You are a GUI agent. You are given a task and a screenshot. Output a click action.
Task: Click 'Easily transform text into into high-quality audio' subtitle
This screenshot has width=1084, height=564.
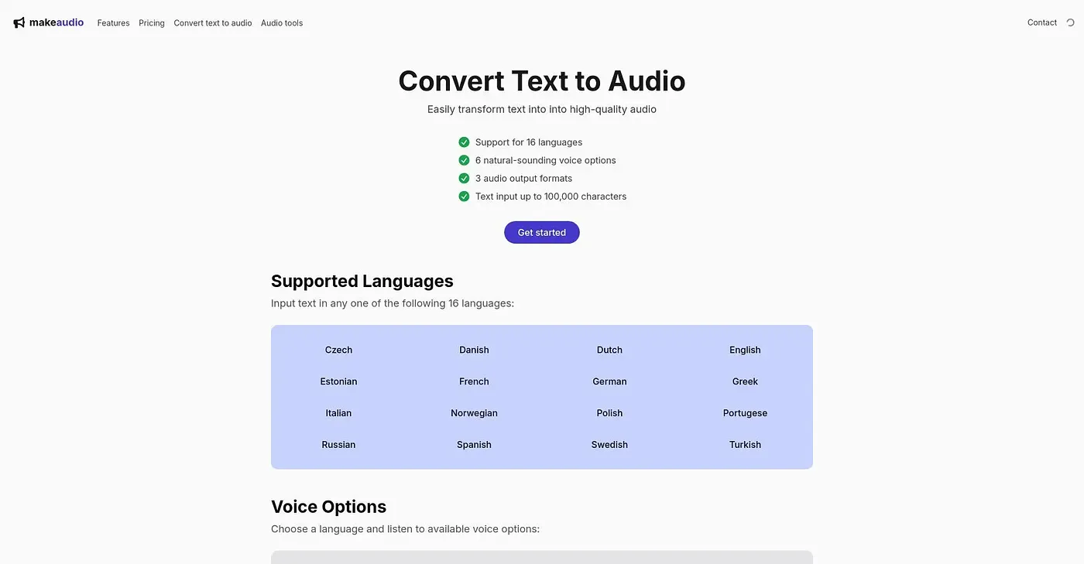(x=542, y=109)
